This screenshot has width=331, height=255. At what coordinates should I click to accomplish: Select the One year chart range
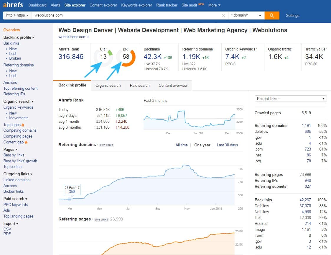(202, 145)
